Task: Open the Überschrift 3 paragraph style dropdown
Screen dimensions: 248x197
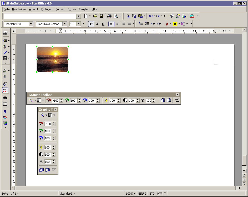Action: tap(31, 24)
